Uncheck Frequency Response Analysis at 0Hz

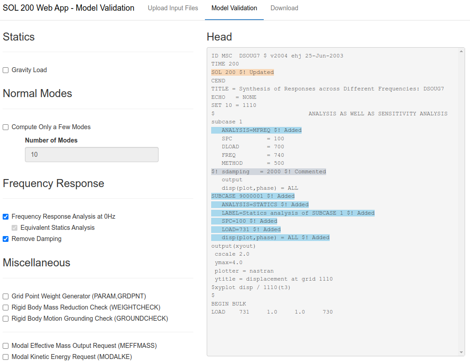click(5, 217)
